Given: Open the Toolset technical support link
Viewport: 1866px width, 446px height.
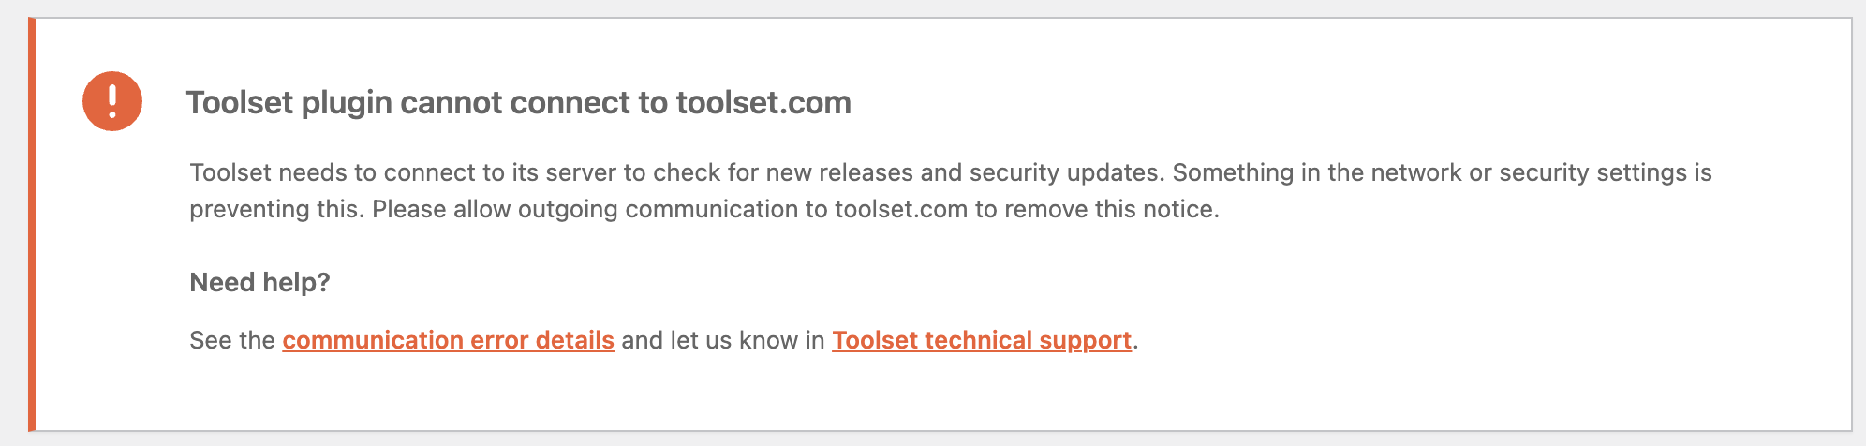Looking at the screenshot, I should pyautogui.click(x=981, y=340).
